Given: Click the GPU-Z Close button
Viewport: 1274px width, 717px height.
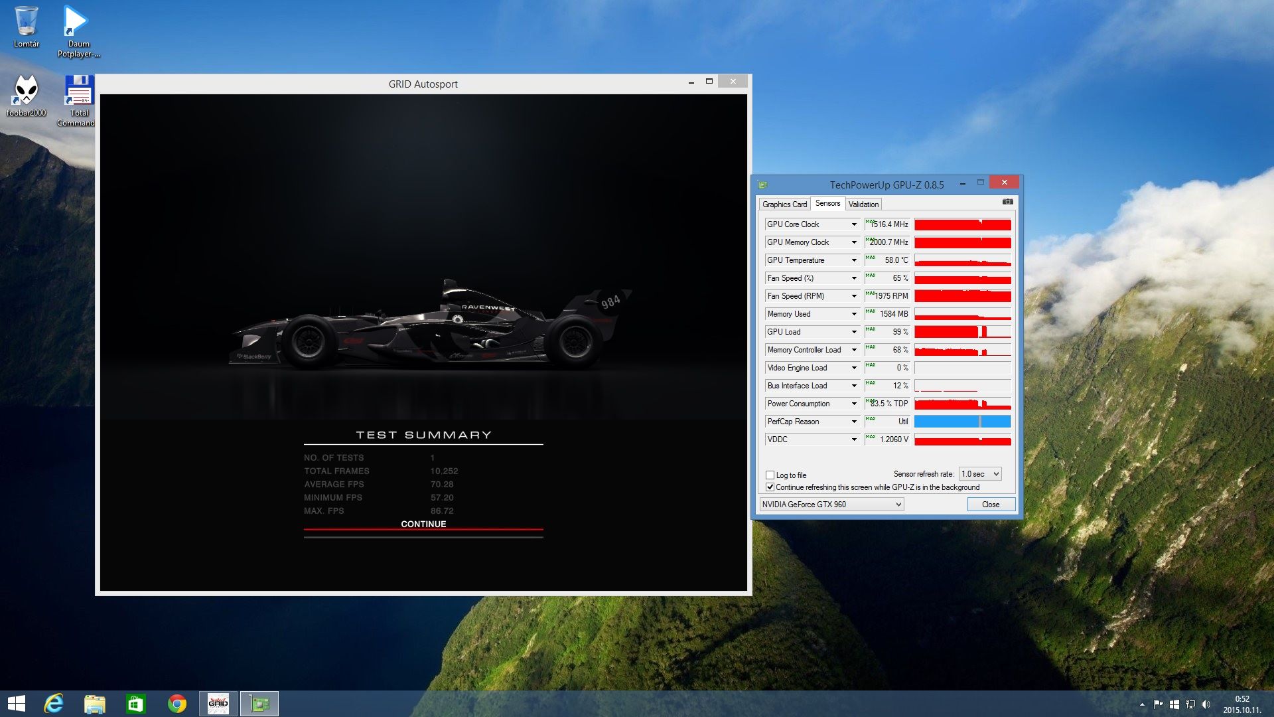Looking at the screenshot, I should click(x=991, y=505).
